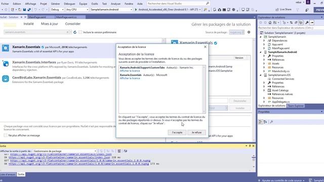Click the refresh icon beside the search box
This screenshot has width=324, height=182.
(75, 32)
